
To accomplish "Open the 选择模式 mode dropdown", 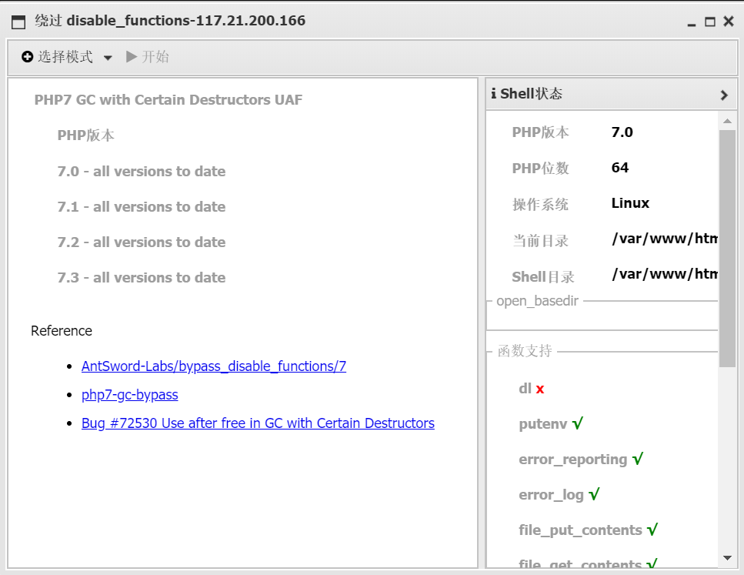I will (67, 57).
